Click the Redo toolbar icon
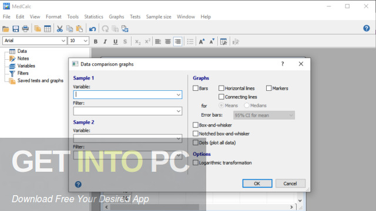This screenshot has width=376, height=211. (x=105, y=29)
